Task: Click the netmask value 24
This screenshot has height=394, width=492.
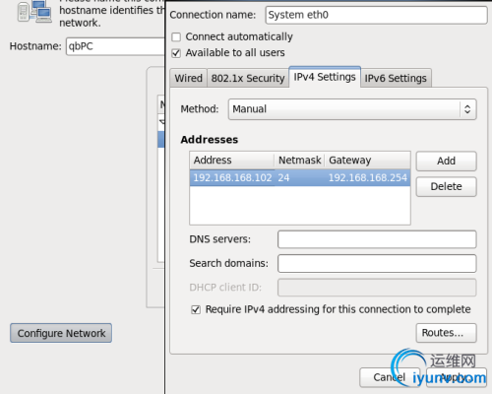Action: 283,177
